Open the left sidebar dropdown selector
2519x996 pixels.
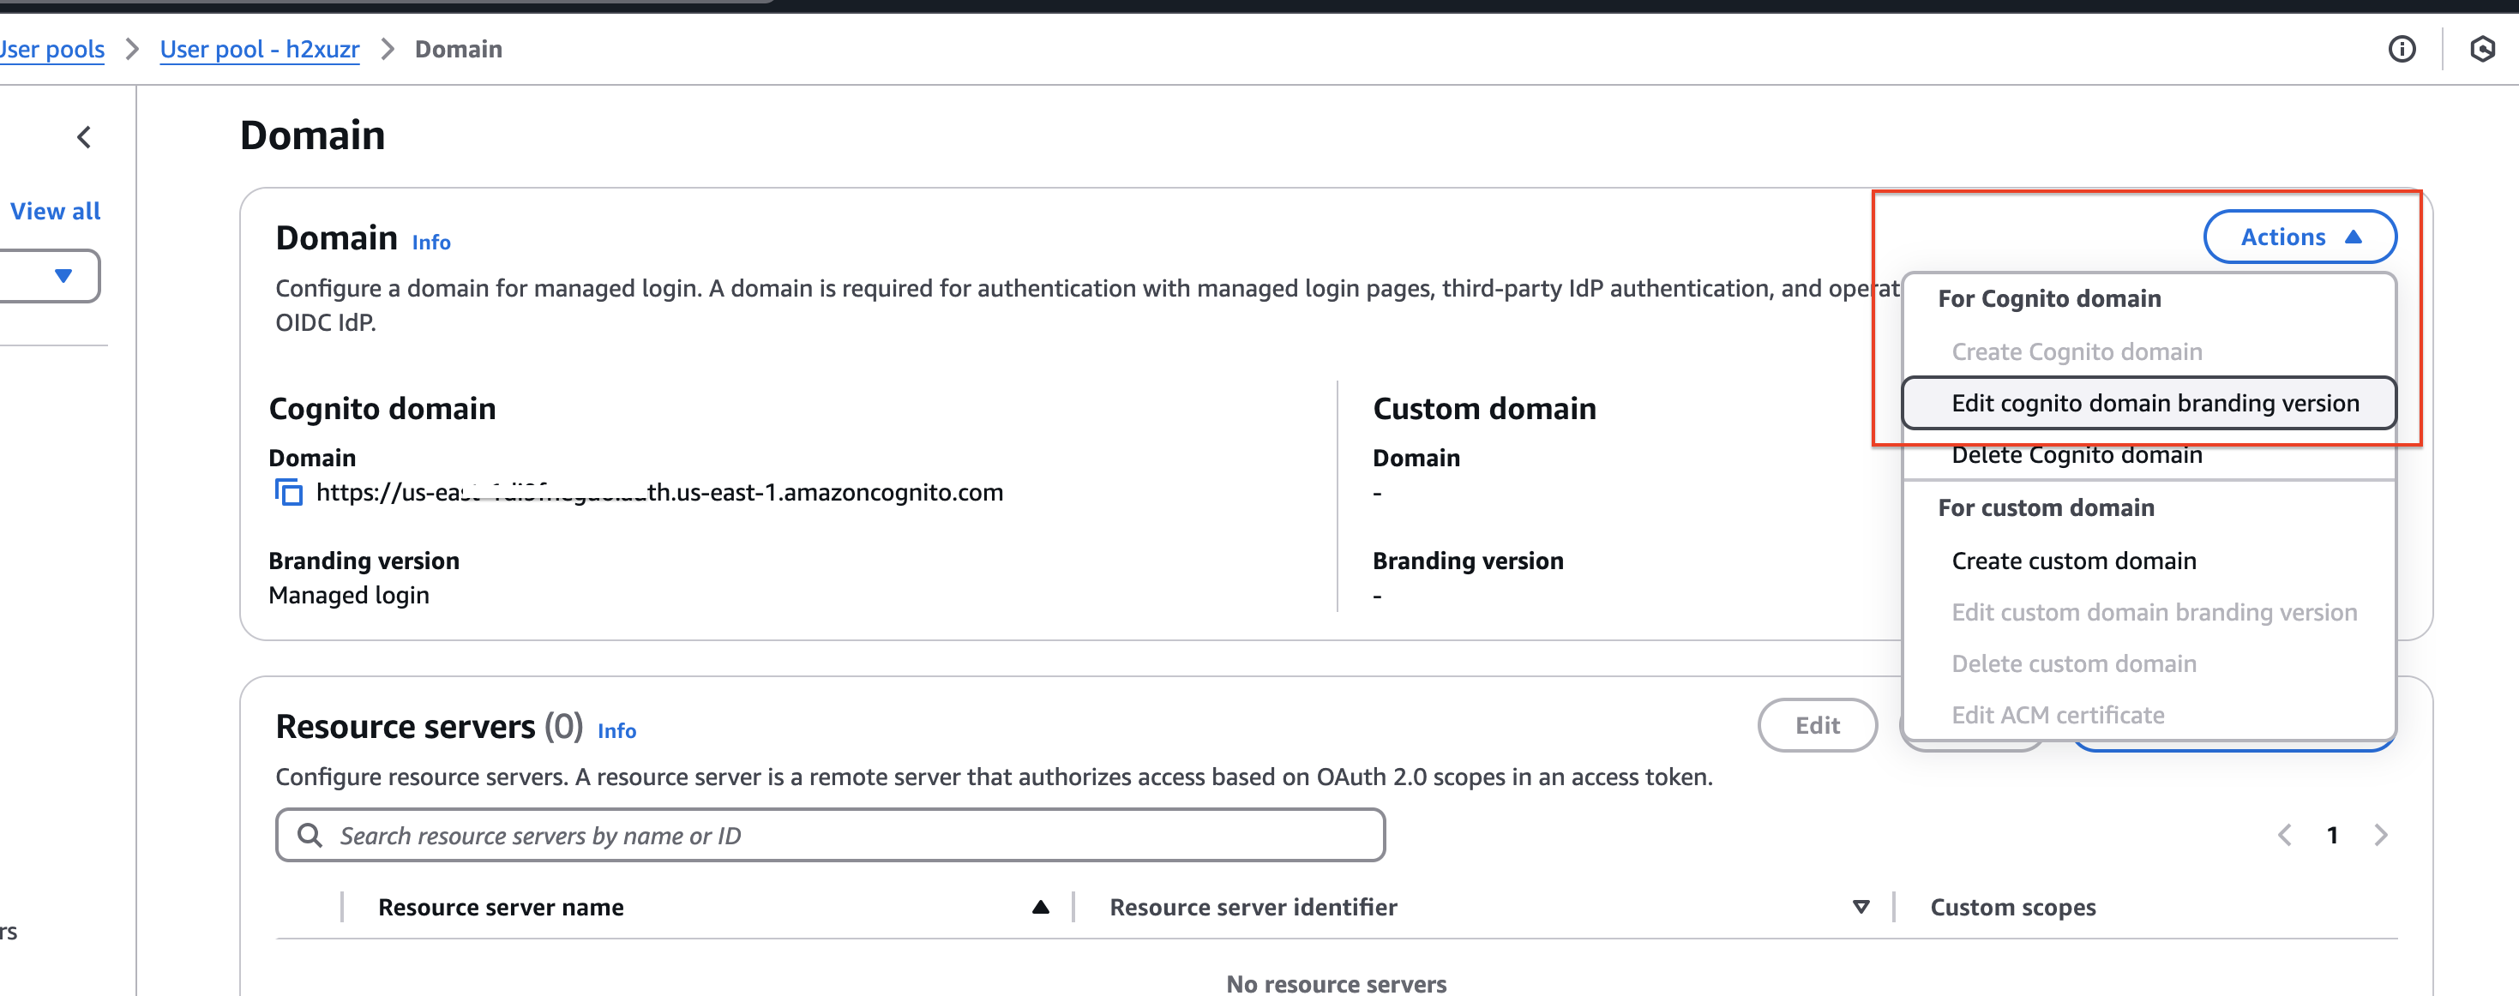63,276
